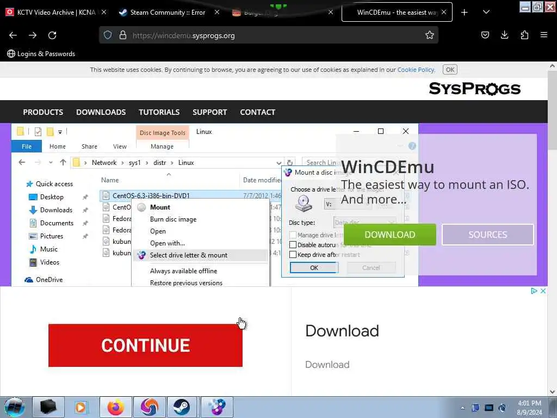557x418 pixels.
Task: Go forward with the browser forward arrow
Action: click(x=33, y=35)
